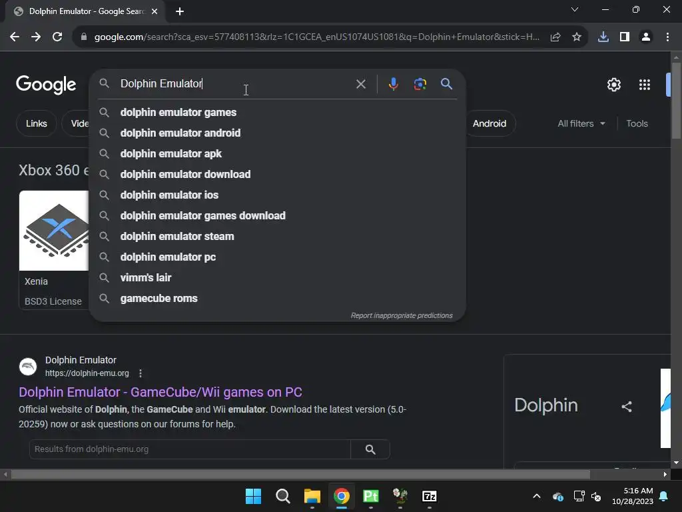The height and width of the screenshot is (512, 682).
Task: Click the horizontal scrollbar thumb
Action: (300, 475)
